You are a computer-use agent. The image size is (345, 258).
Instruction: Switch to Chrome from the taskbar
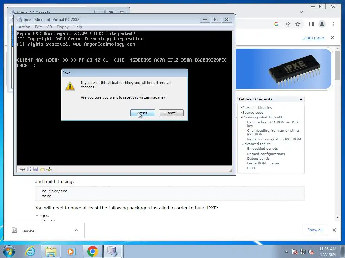[x=92, y=251]
